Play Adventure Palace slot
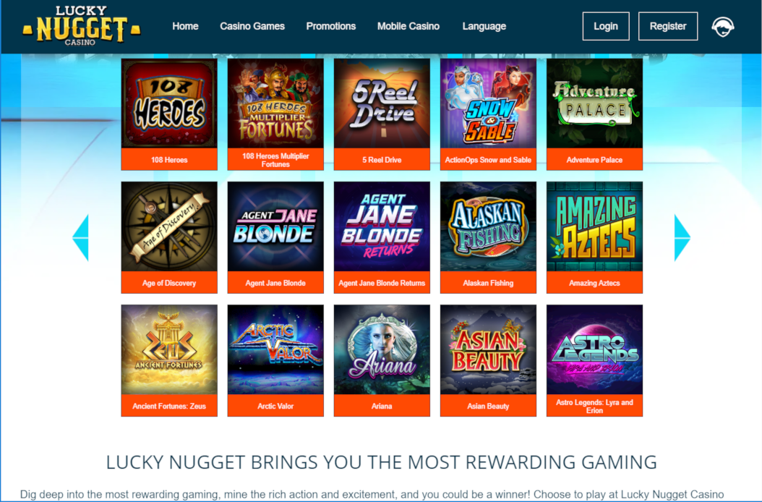Screen dimensions: 762x502 click(594, 114)
